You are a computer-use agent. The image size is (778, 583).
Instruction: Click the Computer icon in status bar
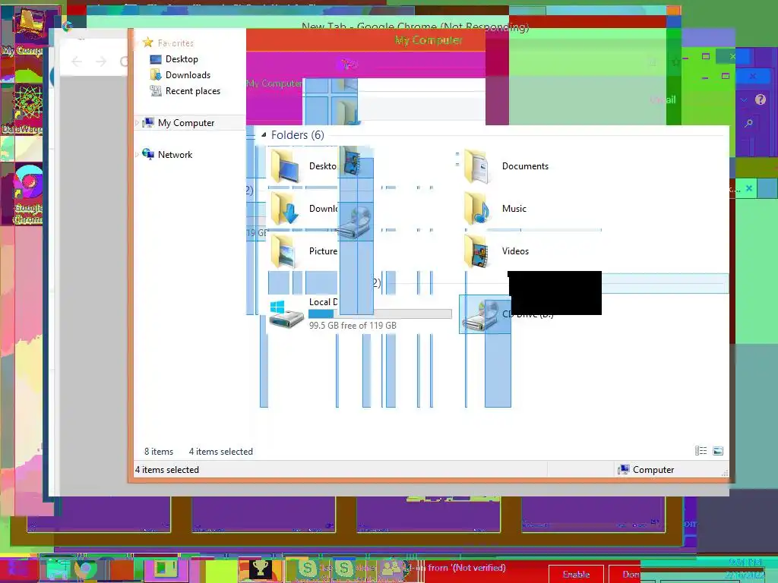tap(623, 469)
